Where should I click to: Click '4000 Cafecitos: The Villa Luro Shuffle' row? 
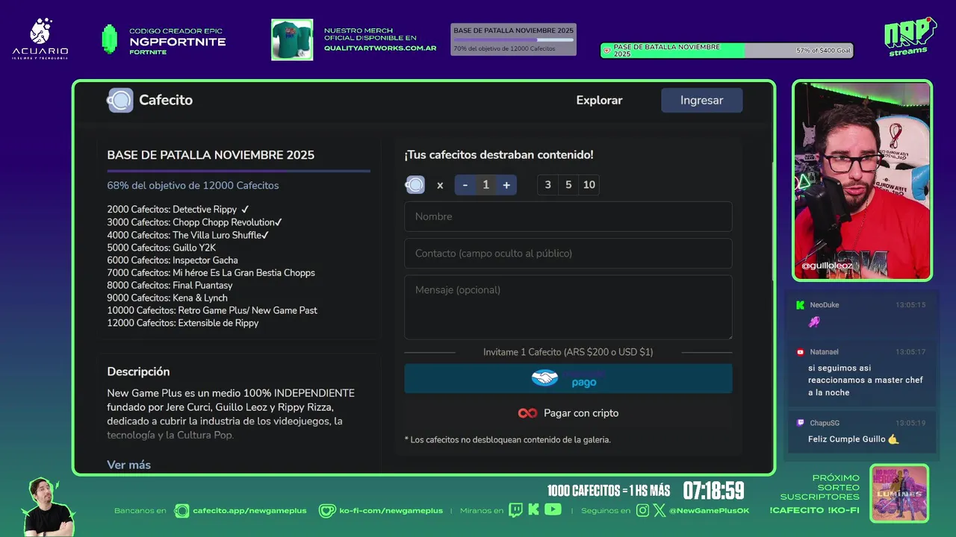pyautogui.click(x=188, y=235)
